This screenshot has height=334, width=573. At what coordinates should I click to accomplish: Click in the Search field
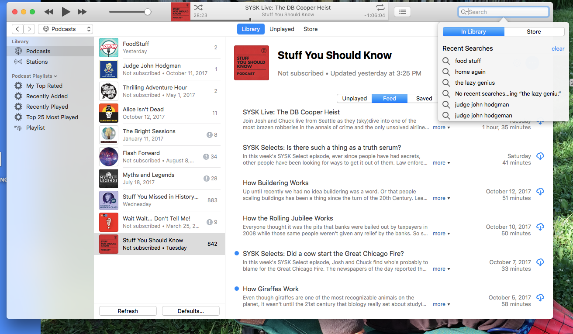click(x=503, y=12)
